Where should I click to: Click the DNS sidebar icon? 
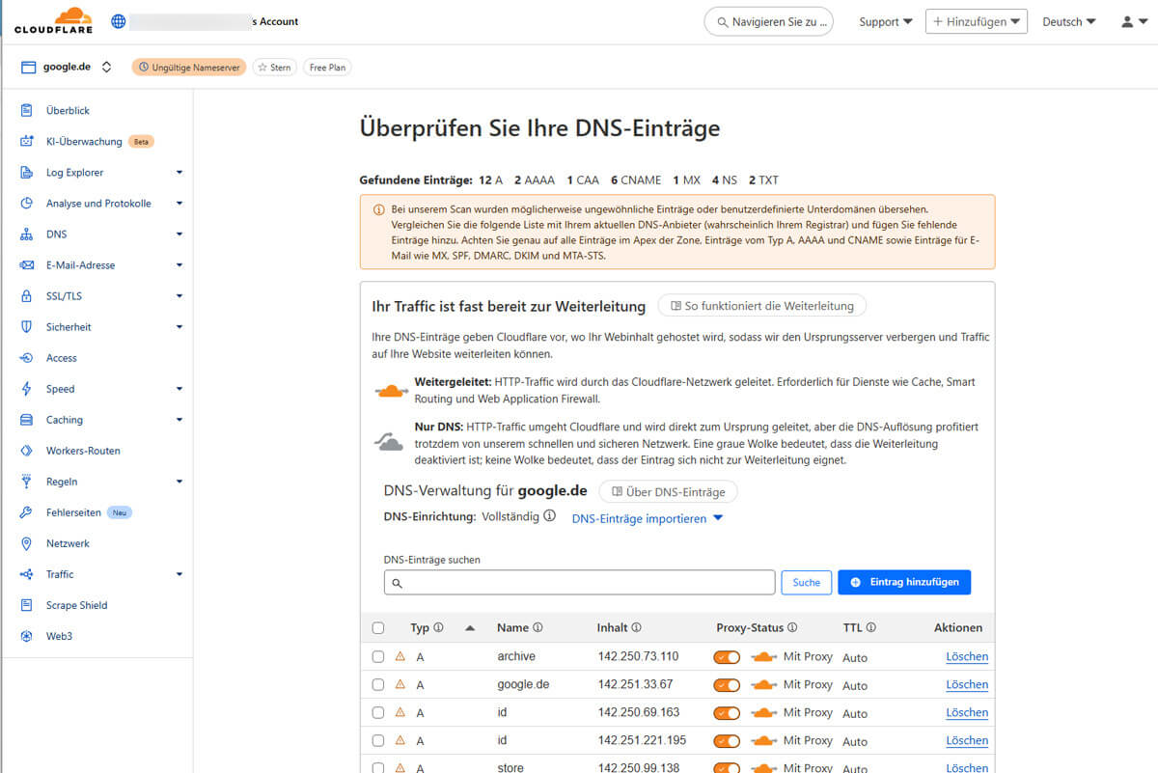(27, 235)
